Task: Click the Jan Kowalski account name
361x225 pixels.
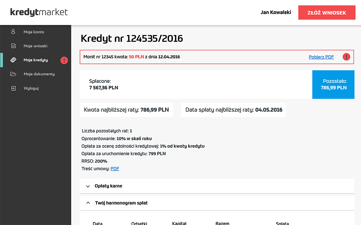Action: [x=276, y=12]
